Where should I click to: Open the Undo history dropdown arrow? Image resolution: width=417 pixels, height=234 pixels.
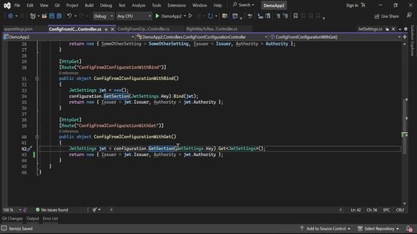76,16
